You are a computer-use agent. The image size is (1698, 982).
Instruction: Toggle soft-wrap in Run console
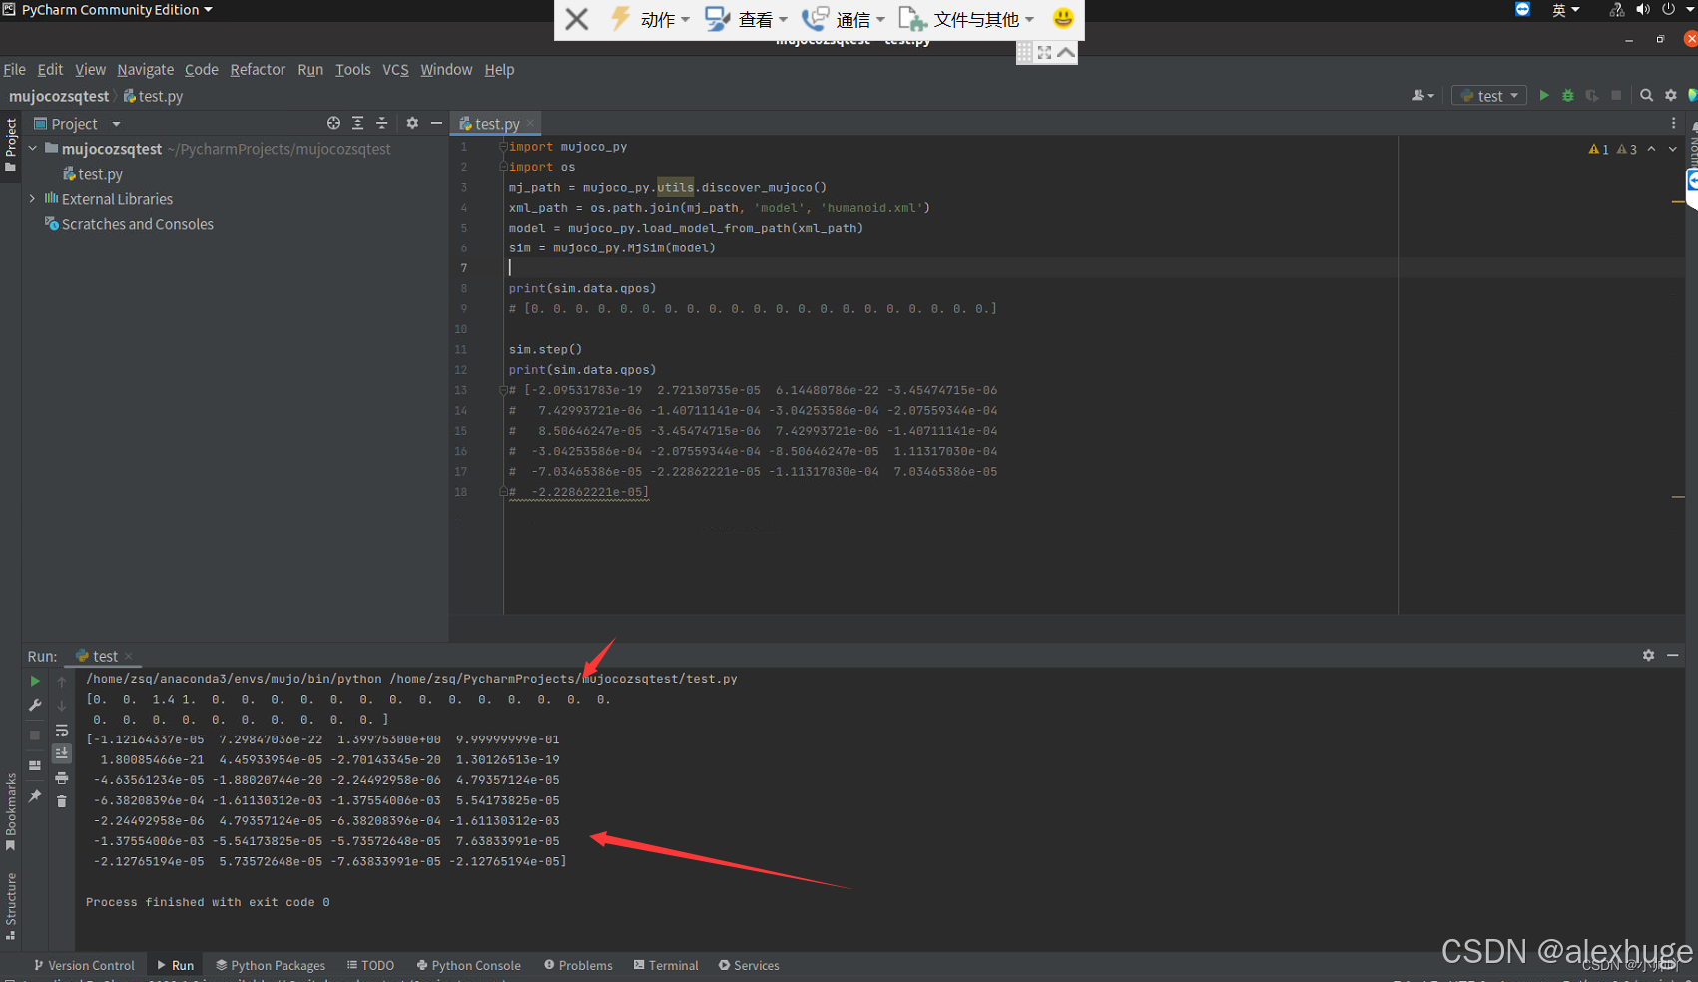coord(62,730)
